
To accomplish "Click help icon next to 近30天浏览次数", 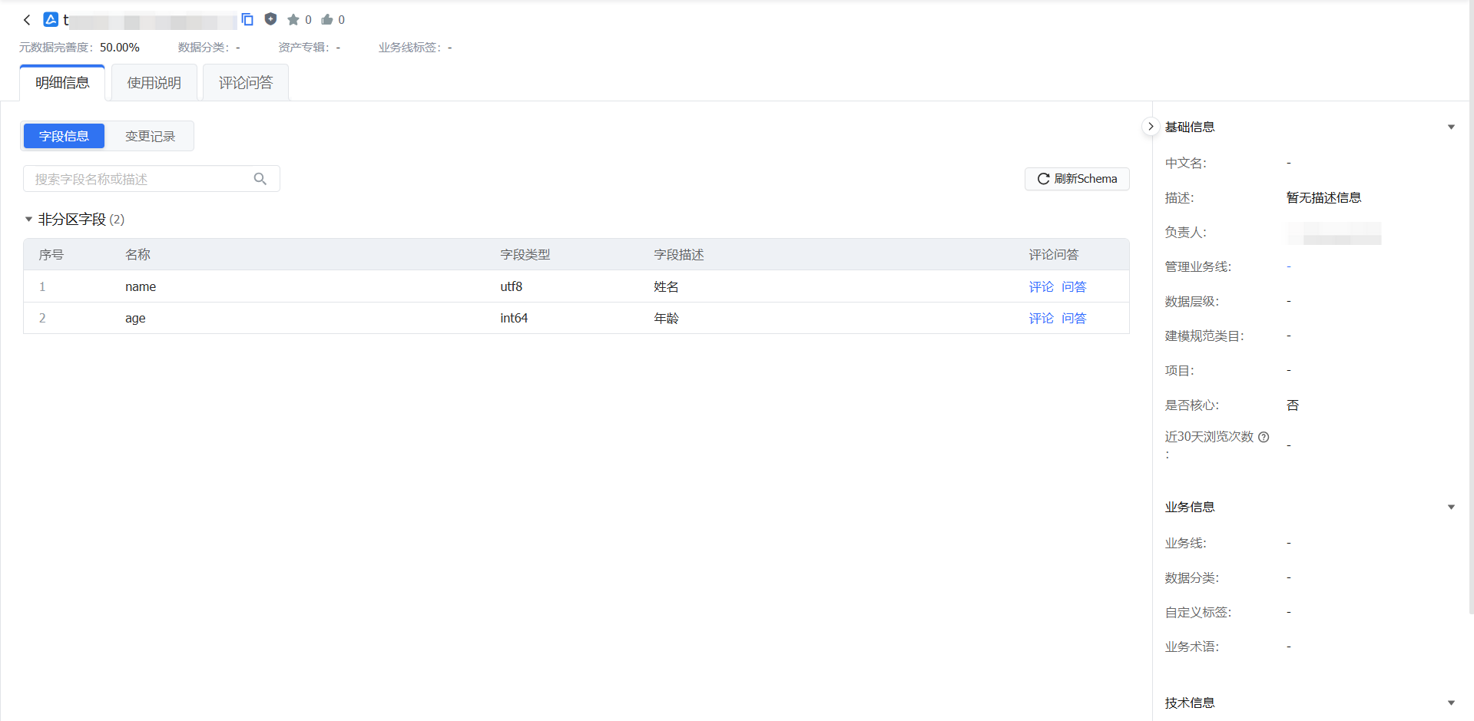I will point(1264,437).
